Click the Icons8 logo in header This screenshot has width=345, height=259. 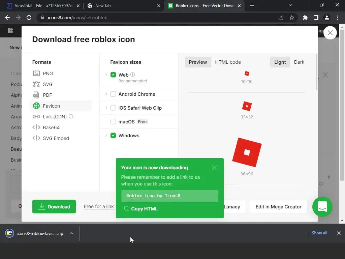pyautogui.click(x=10, y=31)
